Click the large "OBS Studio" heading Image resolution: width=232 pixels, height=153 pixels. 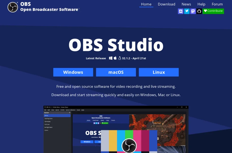[x=116, y=45]
